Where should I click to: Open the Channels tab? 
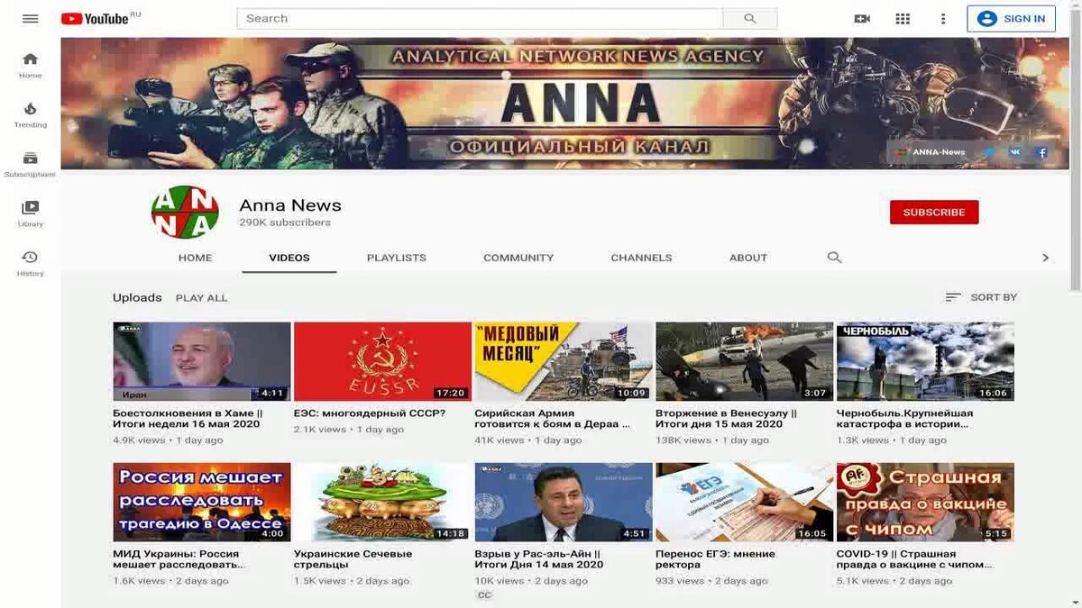coord(641,258)
